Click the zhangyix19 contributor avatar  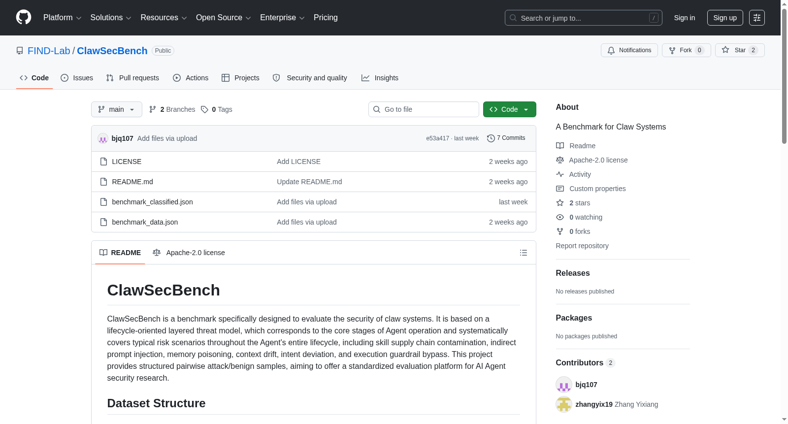pyautogui.click(x=563, y=404)
